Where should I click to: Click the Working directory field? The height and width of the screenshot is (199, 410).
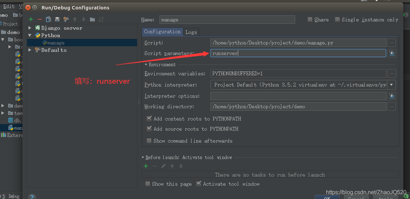point(298,107)
